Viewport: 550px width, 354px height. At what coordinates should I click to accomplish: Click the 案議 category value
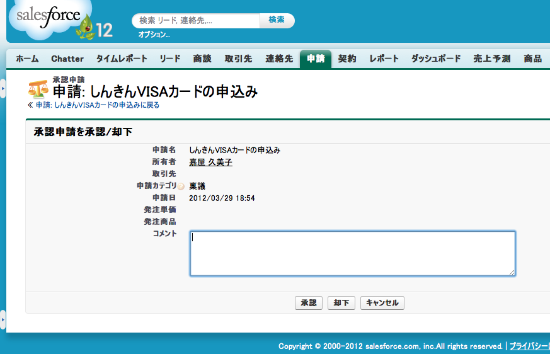[197, 186]
